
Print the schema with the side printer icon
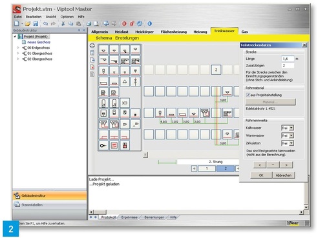[92, 46]
